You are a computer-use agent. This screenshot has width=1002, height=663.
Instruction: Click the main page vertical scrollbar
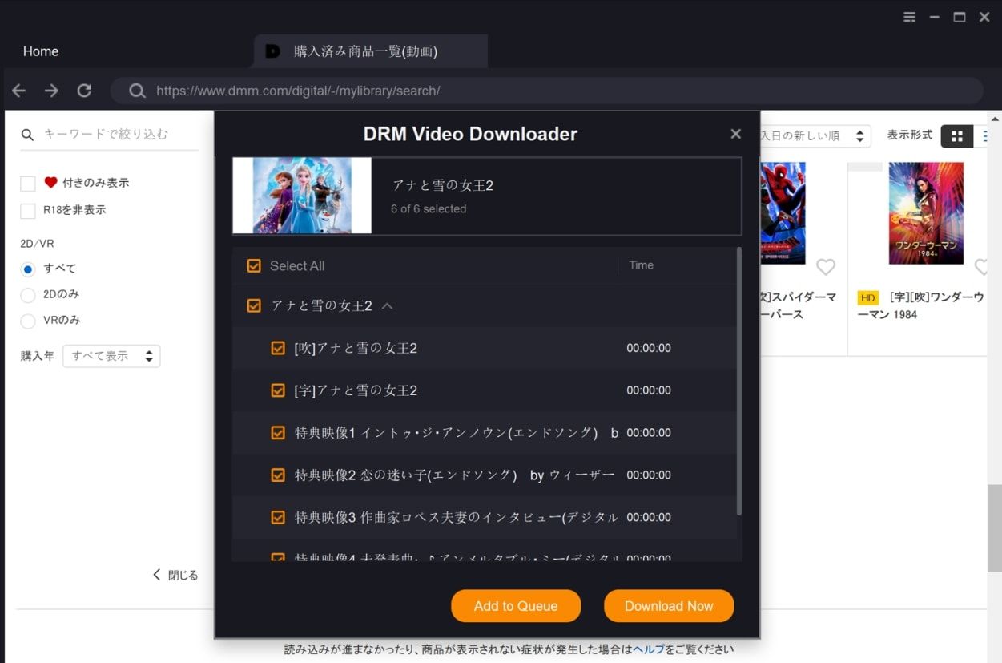point(996,529)
